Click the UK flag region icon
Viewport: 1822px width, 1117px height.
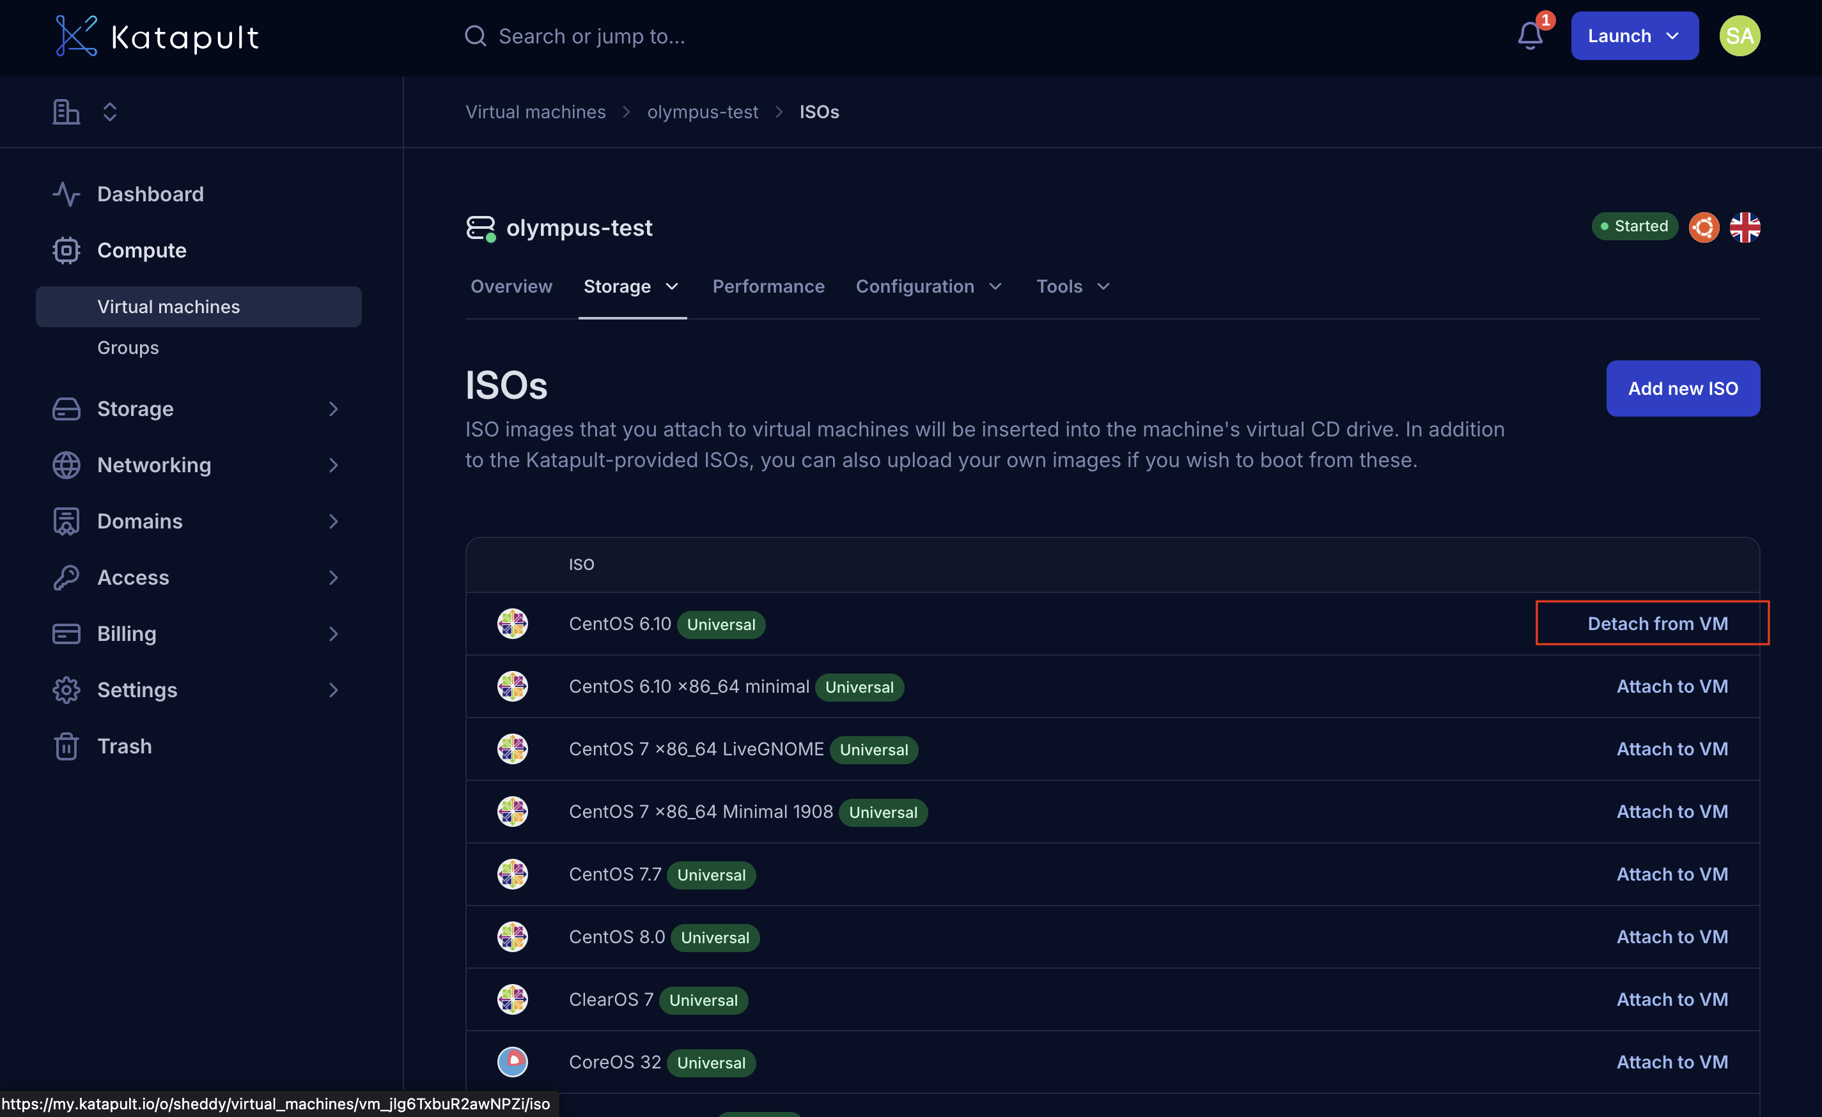(x=1745, y=227)
